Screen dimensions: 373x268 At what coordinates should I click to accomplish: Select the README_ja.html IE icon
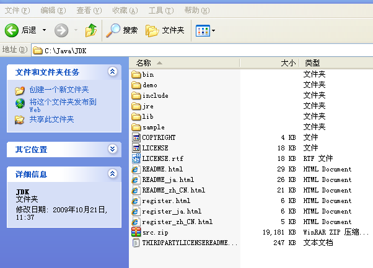point(135,179)
